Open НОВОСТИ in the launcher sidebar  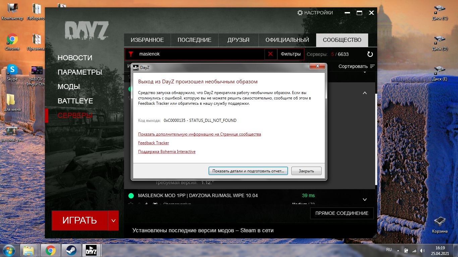(x=75, y=58)
